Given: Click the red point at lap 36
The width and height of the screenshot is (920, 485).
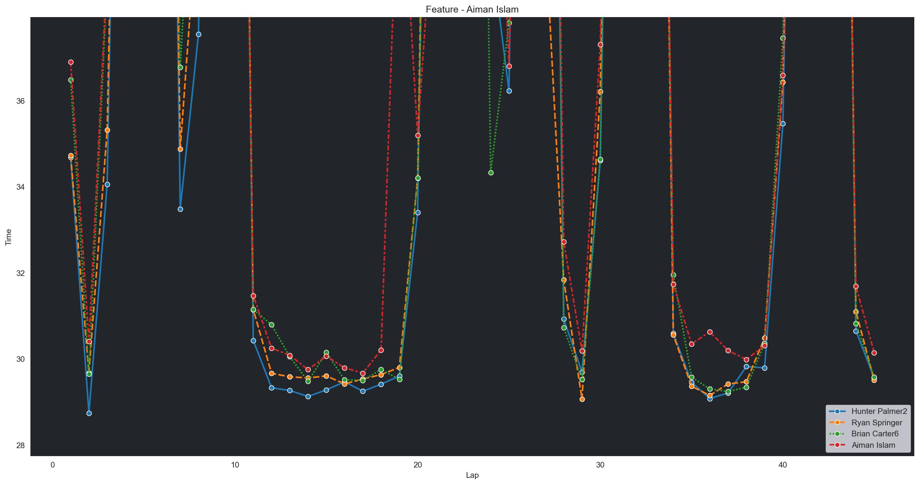Looking at the screenshot, I should (710, 332).
